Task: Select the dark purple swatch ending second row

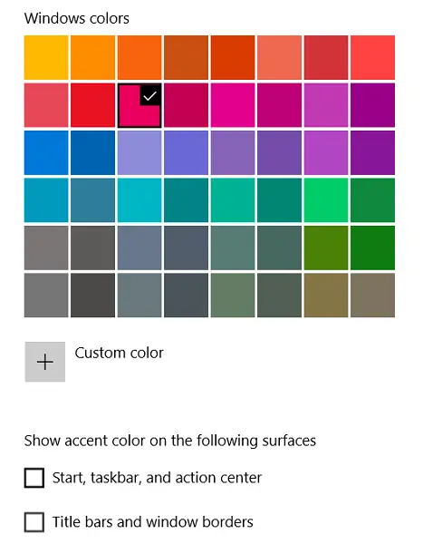Action: coord(372,105)
